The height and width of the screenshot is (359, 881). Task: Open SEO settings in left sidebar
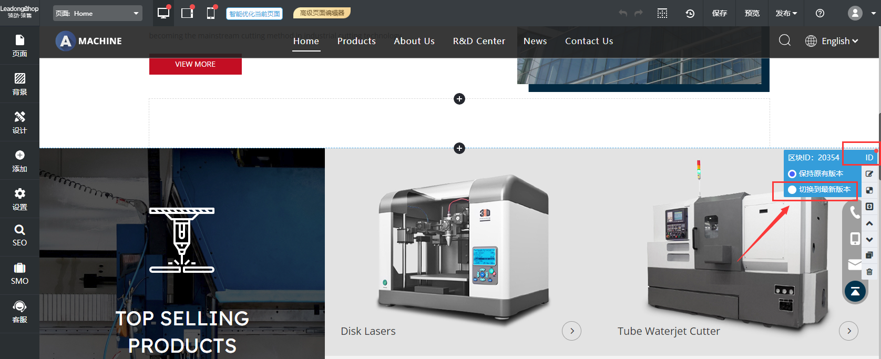coord(19,235)
